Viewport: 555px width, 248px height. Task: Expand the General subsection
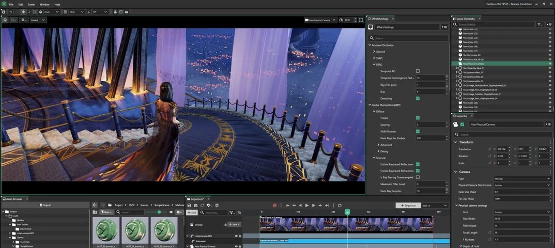[x=374, y=52]
